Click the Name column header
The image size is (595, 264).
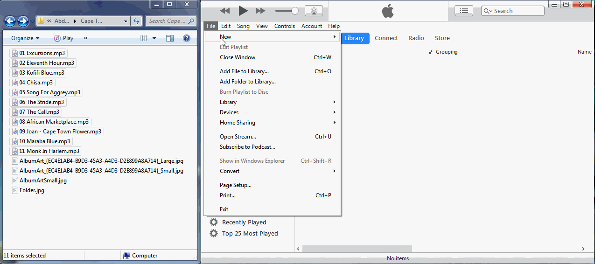coord(584,52)
